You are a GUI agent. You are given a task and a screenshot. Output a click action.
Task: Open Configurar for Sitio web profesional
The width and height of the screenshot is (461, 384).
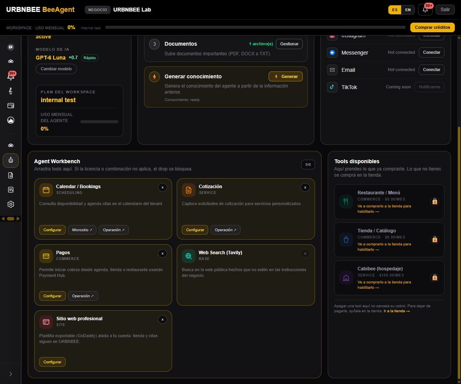coord(52,362)
